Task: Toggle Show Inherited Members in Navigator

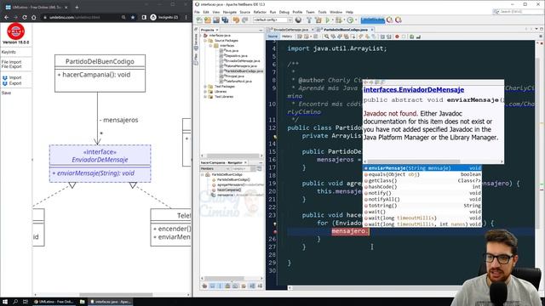Action: (204, 286)
